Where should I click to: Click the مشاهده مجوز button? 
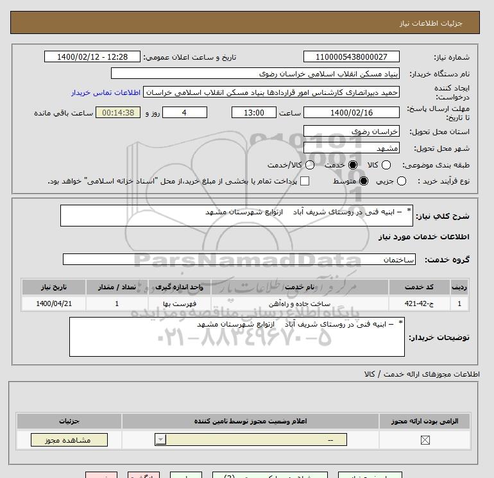point(69,440)
